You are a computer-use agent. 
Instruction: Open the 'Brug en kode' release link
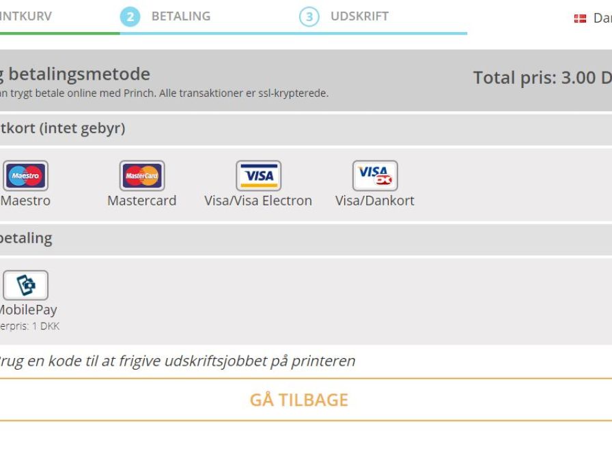point(176,361)
